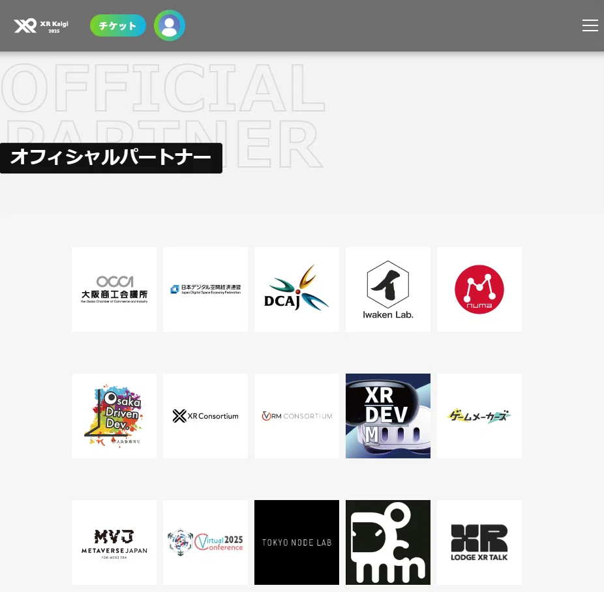
Task: Open the user profile avatar icon
Action: click(170, 25)
